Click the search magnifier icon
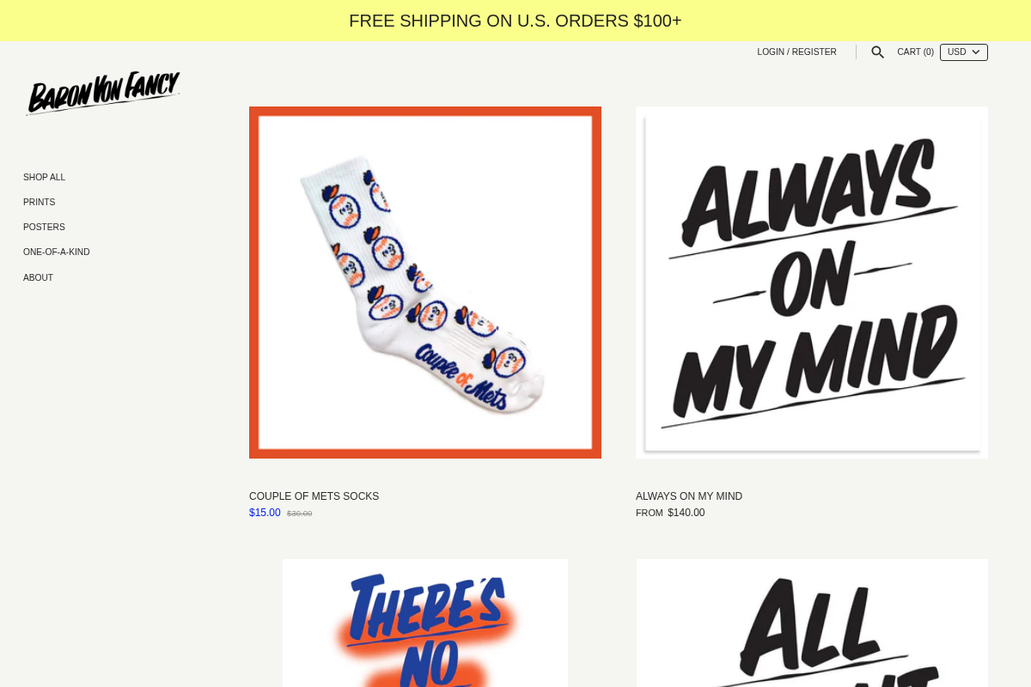1031x687 pixels. click(x=877, y=52)
